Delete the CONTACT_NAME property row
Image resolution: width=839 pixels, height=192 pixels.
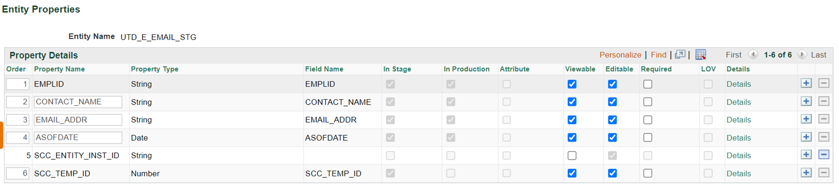[x=824, y=102]
